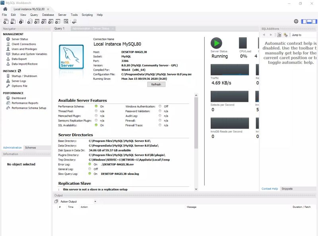Open Options File
This screenshot has width=318, height=236.
(x=19, y=86)
